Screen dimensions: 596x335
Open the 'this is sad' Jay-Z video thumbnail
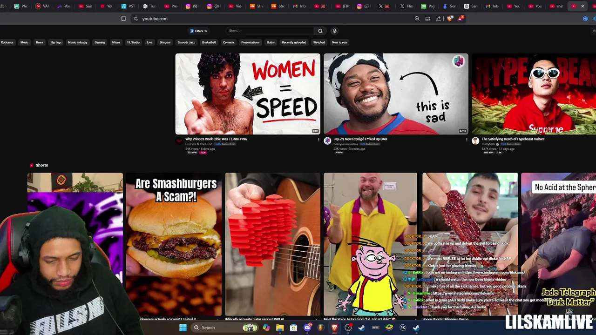(x=396, y=94)
